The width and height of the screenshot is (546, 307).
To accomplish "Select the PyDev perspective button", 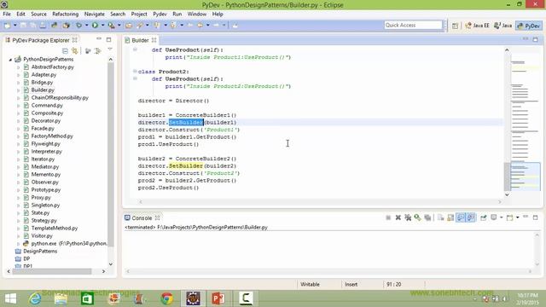I will click(x=529, y=26).
